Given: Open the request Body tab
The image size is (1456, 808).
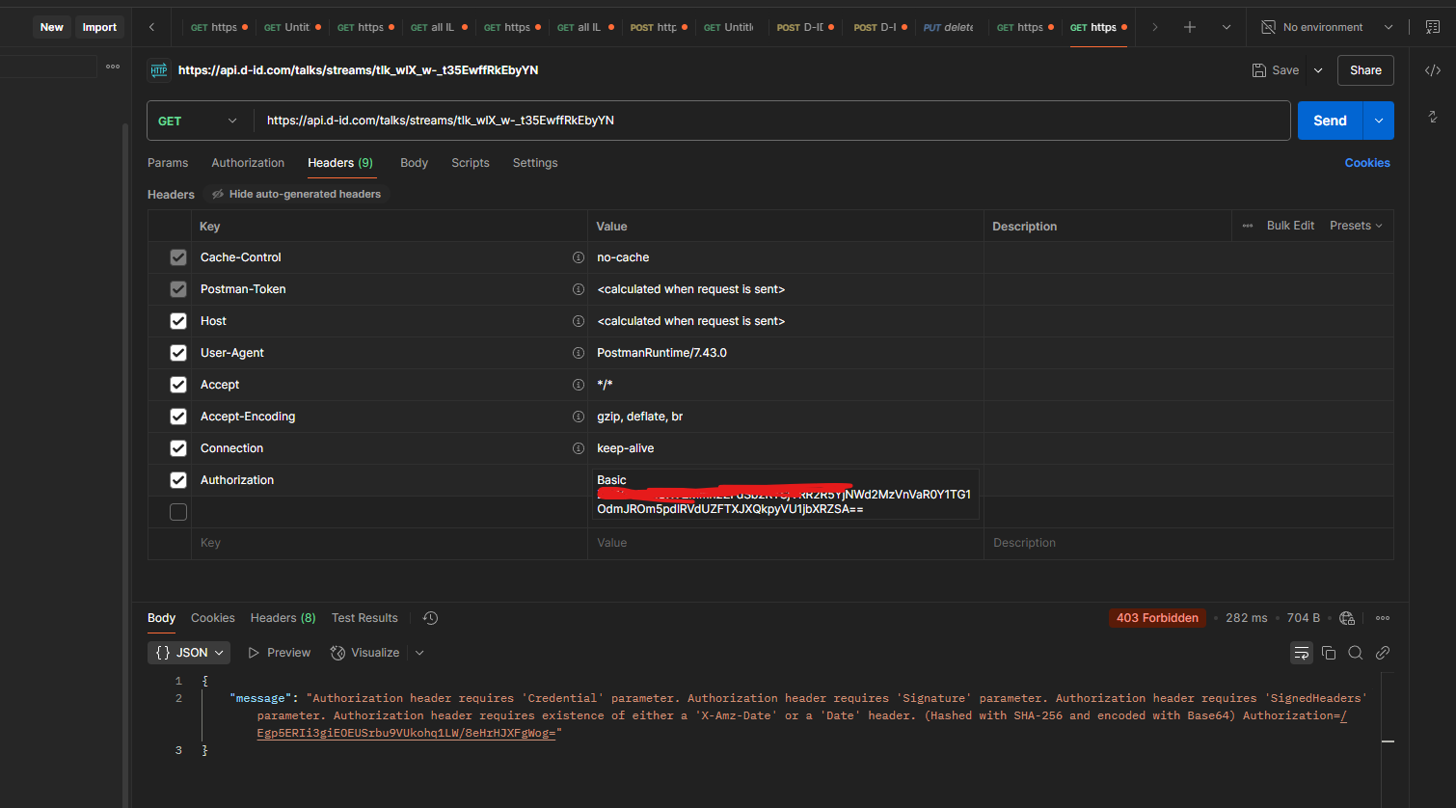Looking at the screenshot, I should point(414,163).
